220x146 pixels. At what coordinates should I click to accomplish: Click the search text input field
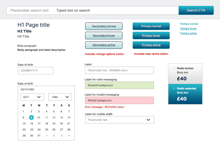tap(93, 10)
